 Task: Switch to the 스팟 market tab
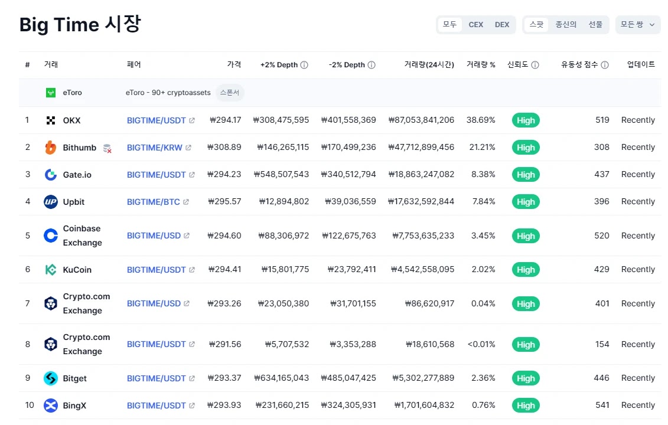[x=536, y=25]
